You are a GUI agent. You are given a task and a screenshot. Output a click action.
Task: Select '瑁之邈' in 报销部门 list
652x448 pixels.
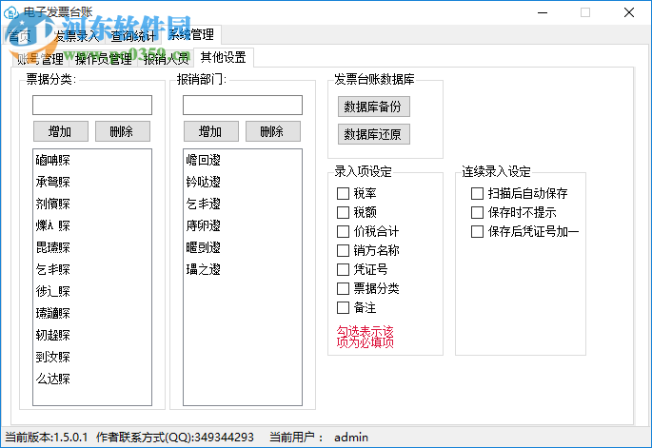point(243,269)
